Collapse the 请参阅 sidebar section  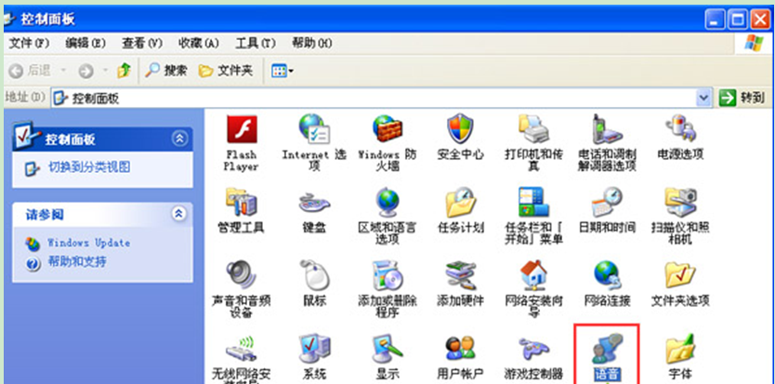tap(179, 215)
